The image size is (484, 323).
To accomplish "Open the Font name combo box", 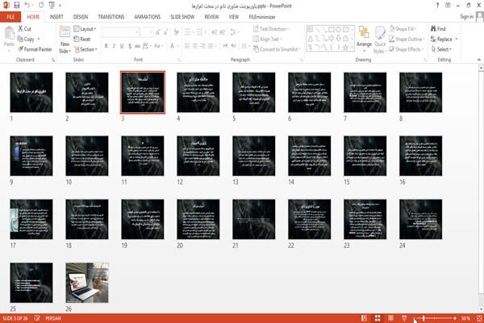I will click(120, 32).
